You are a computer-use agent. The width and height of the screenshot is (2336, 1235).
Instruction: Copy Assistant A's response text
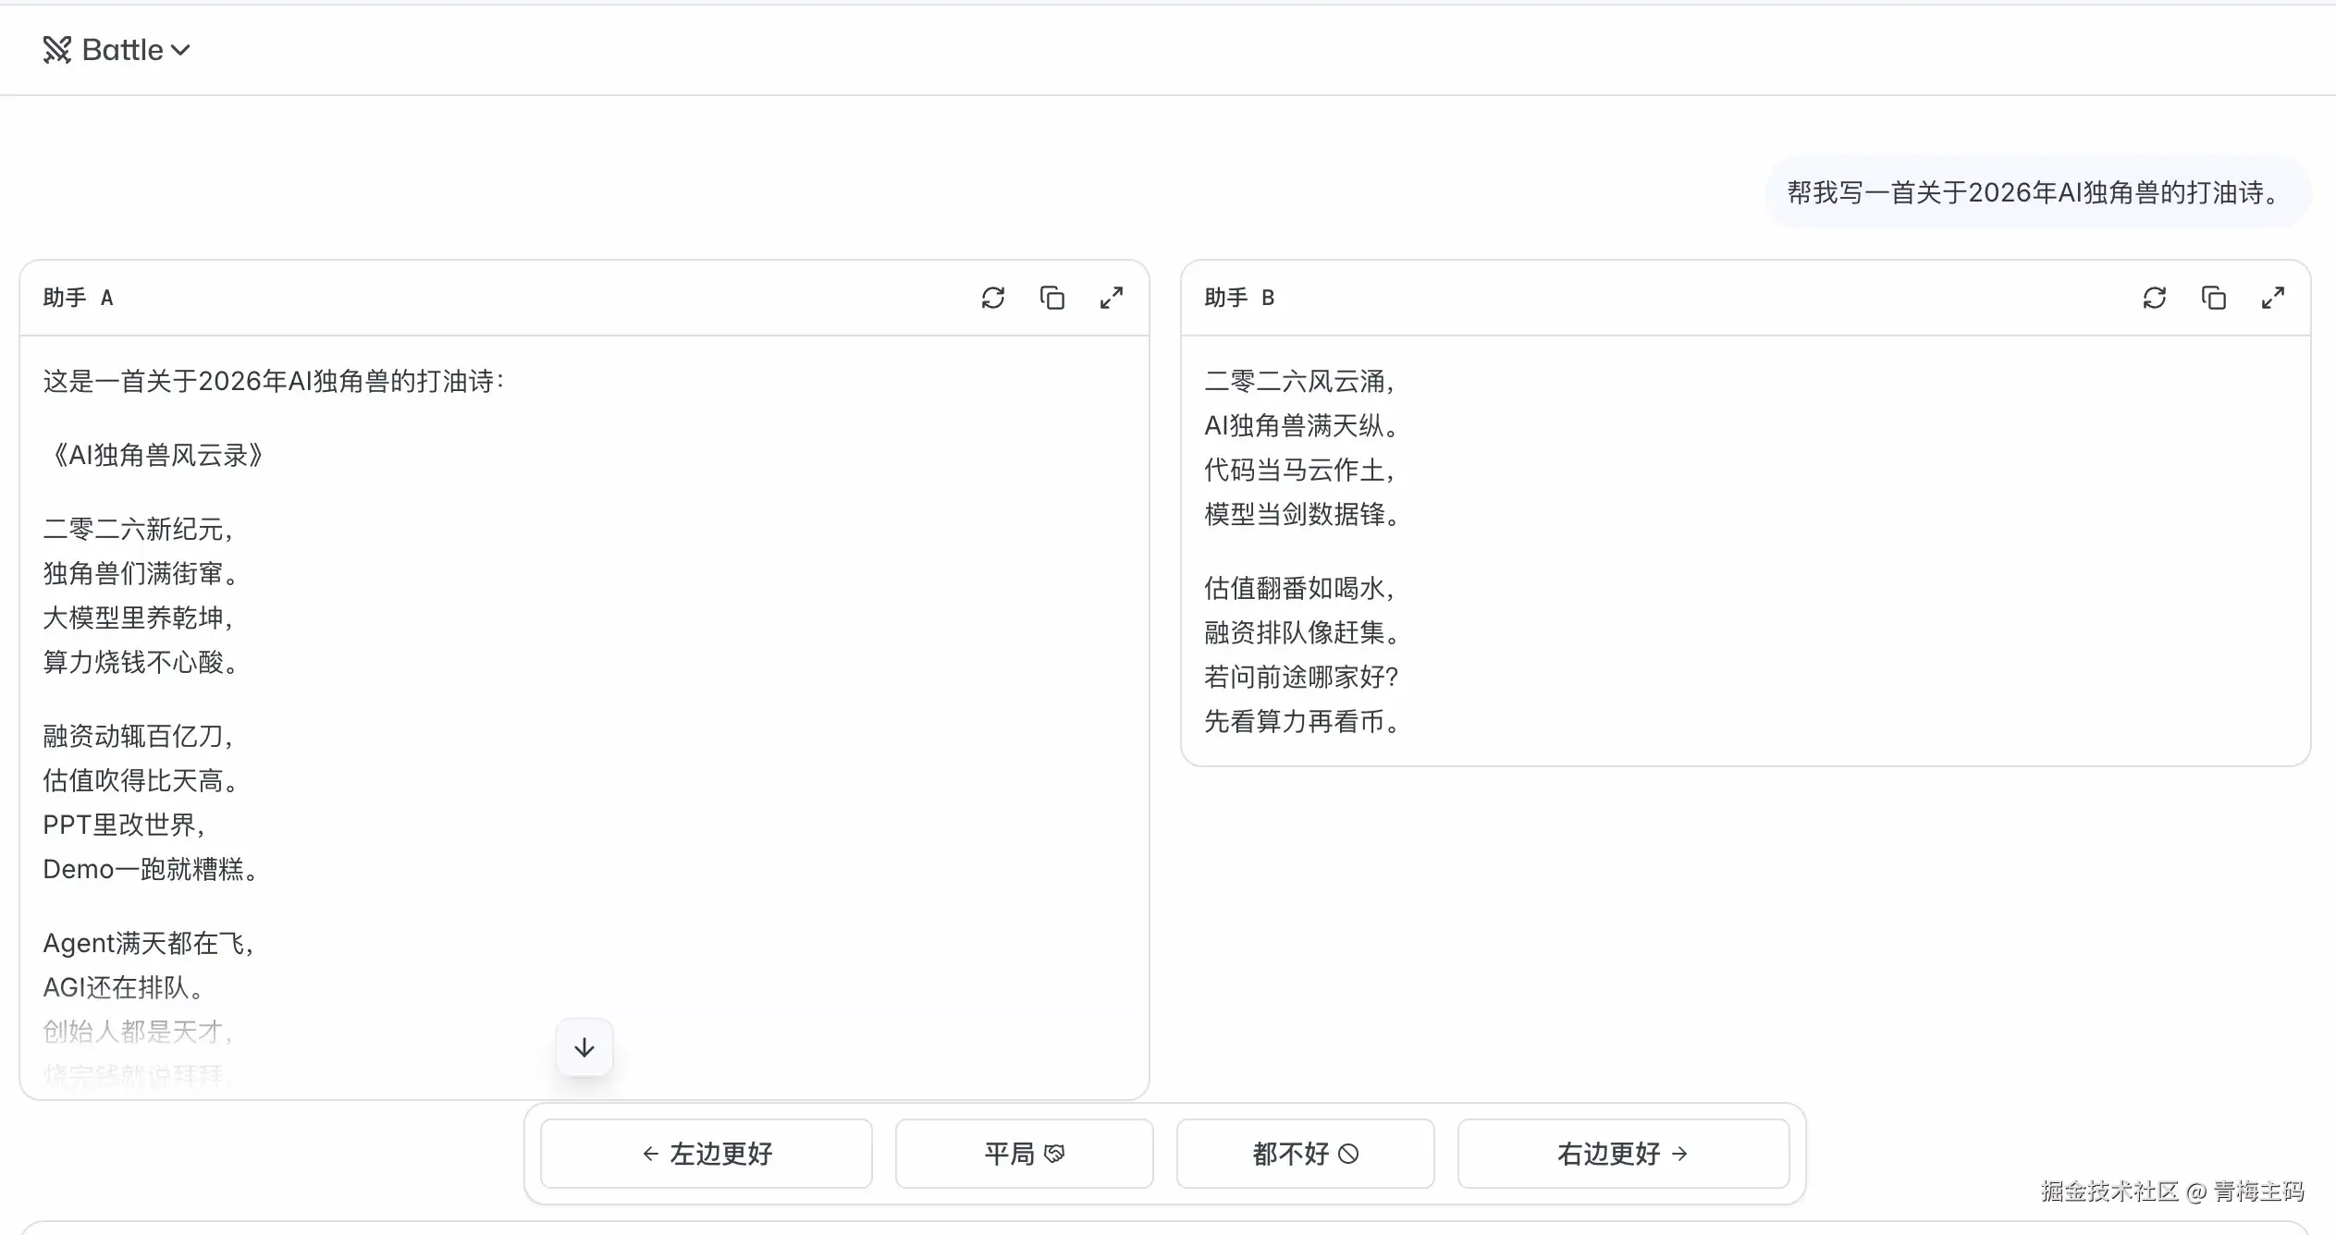[x=1052, y=298]
